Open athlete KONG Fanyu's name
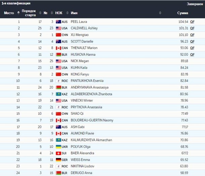 click(79, 74)
